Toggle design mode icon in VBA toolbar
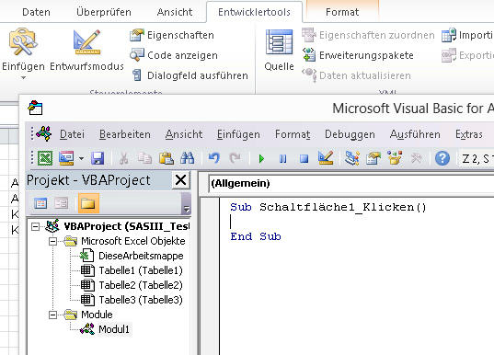 click(x=326, y=158)
